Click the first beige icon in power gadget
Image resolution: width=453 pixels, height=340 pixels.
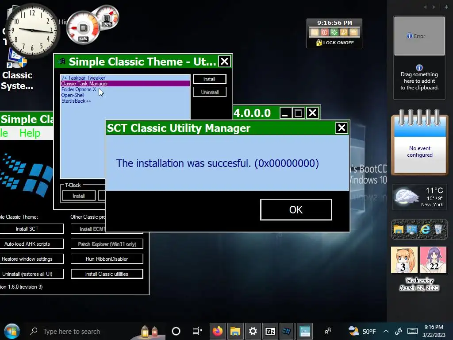point(315,32)
